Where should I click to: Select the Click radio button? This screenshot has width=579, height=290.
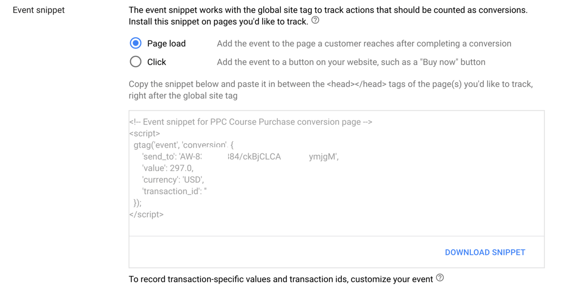(x=135, y=61)
